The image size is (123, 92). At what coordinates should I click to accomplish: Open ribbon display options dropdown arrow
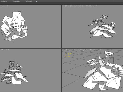point(38,2)
